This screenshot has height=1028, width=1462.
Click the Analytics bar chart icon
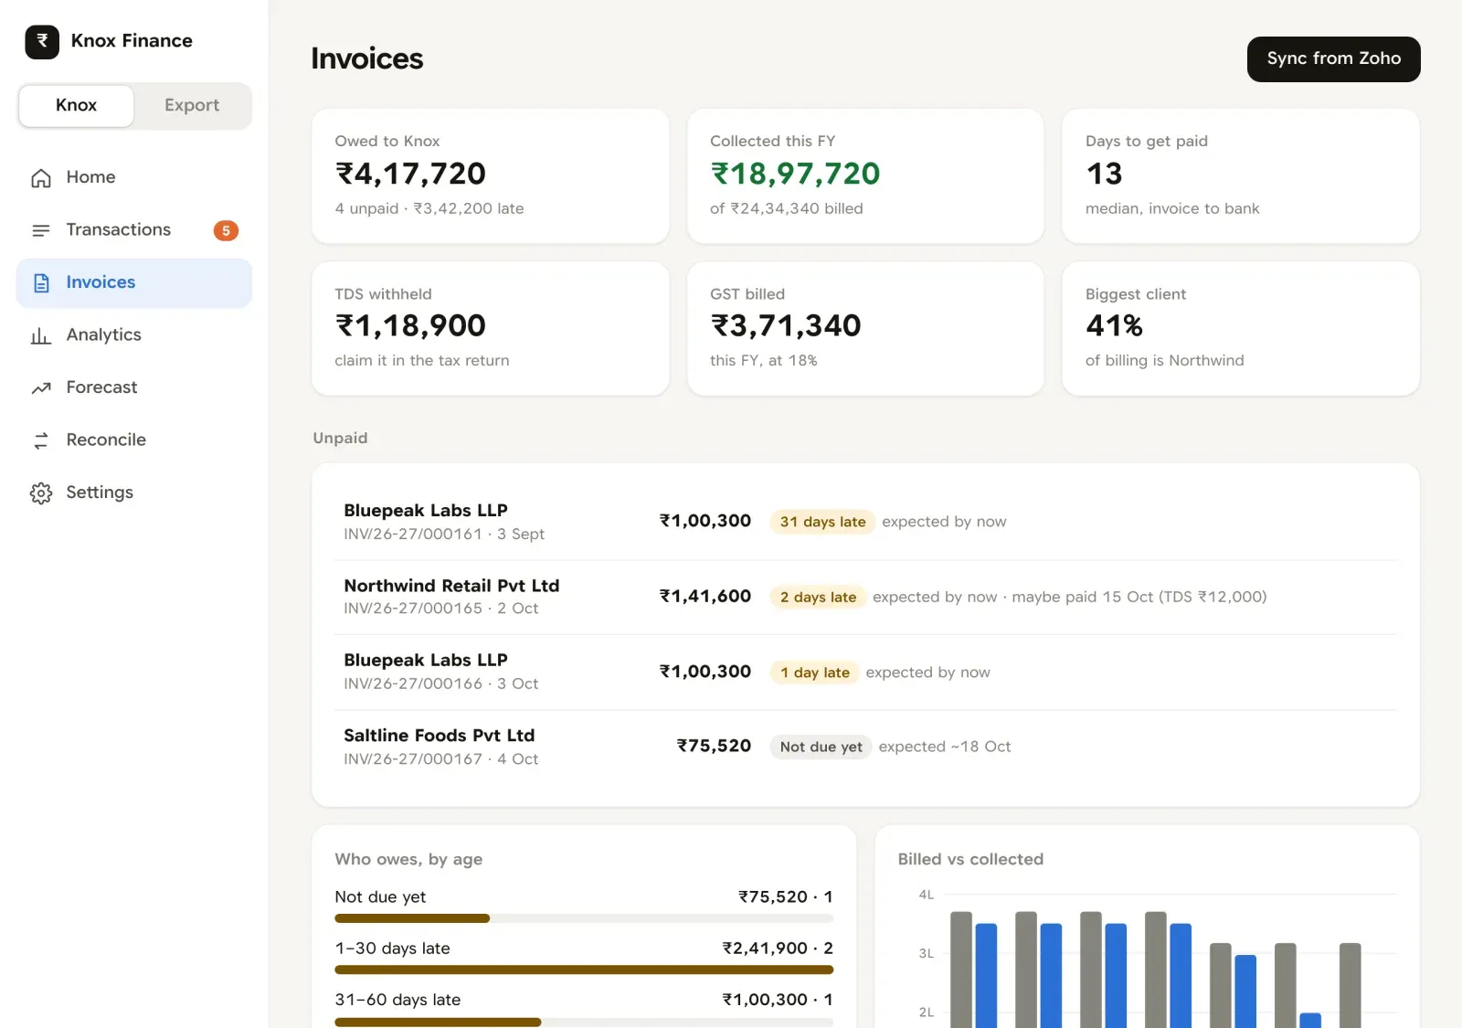(x=41, y=335)
